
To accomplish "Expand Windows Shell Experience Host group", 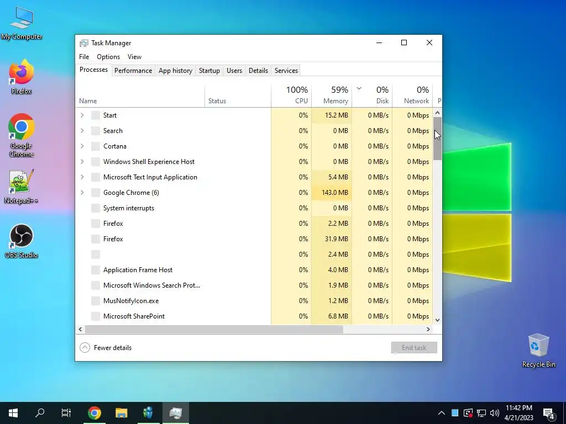I will [82, 162].
